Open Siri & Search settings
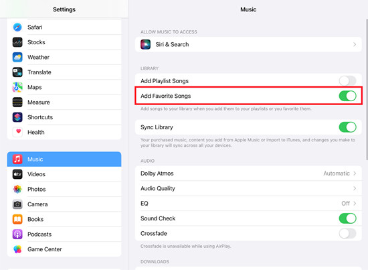368x270 pixels. [248, 44]
